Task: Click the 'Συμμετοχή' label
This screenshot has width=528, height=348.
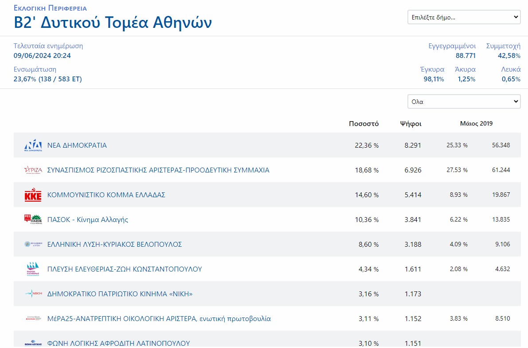Action: pos(504,46)
